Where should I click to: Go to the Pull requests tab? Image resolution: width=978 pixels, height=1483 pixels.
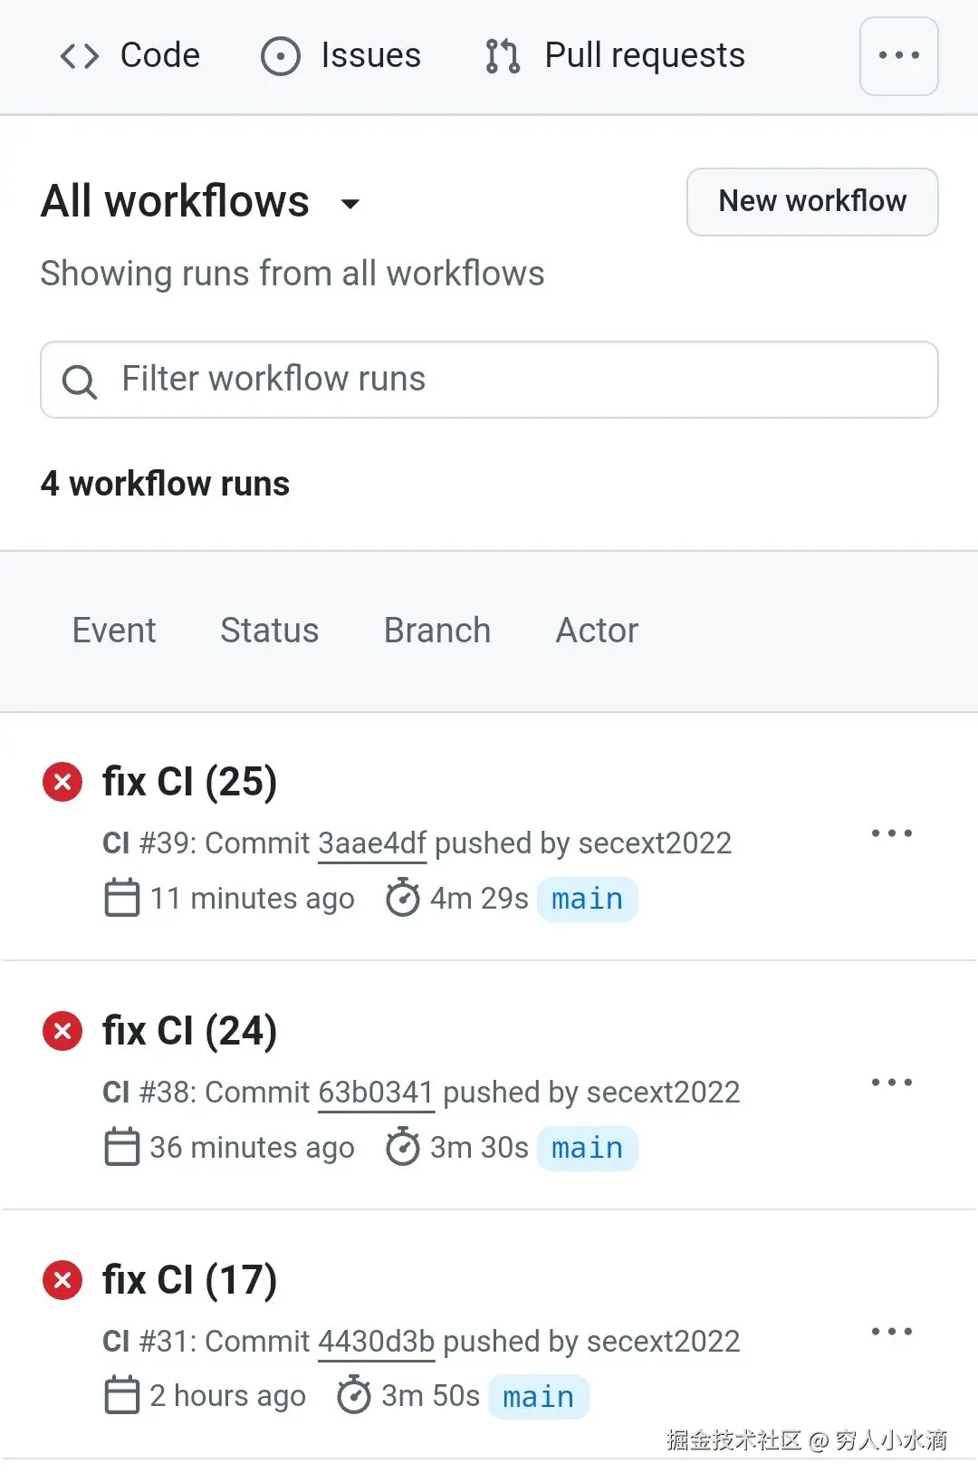644,56
